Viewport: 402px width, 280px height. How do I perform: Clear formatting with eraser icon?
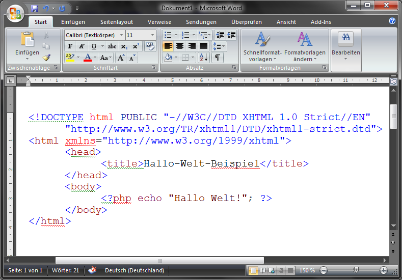pos(150,47)
